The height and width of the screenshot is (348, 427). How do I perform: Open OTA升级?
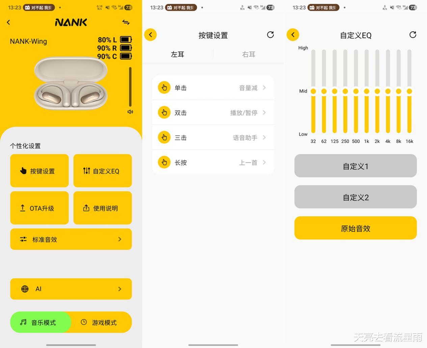(39, 208)
